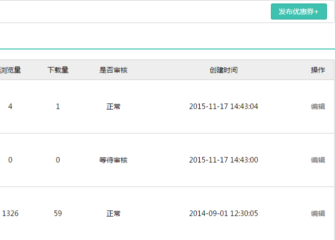Image resolution: width=335 pixels, height=240 pixels.
Task: Click the 正常 status in the 2014 row
Action: pyautogui.click(x=114, y=213)
